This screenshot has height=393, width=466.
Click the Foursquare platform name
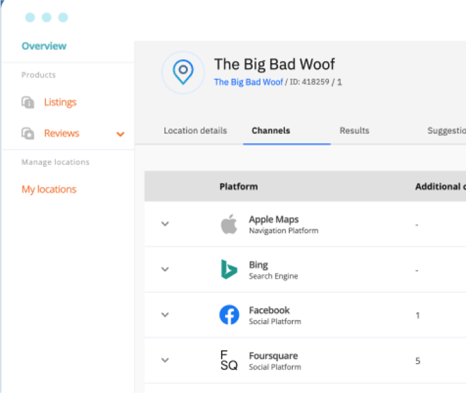point(274,356)
